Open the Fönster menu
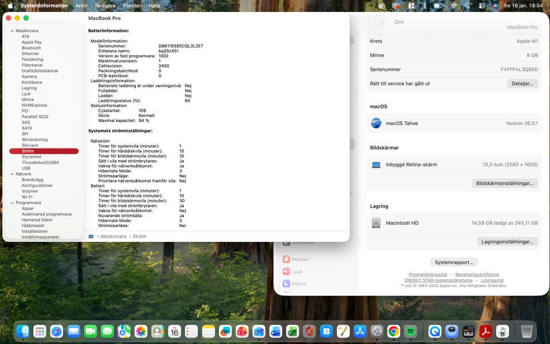Image resolution: width=550 pixels, height=344 pixels. point(132,5)
